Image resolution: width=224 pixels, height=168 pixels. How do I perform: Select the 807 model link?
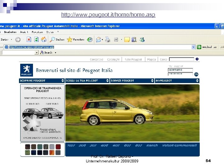point(138,145)
